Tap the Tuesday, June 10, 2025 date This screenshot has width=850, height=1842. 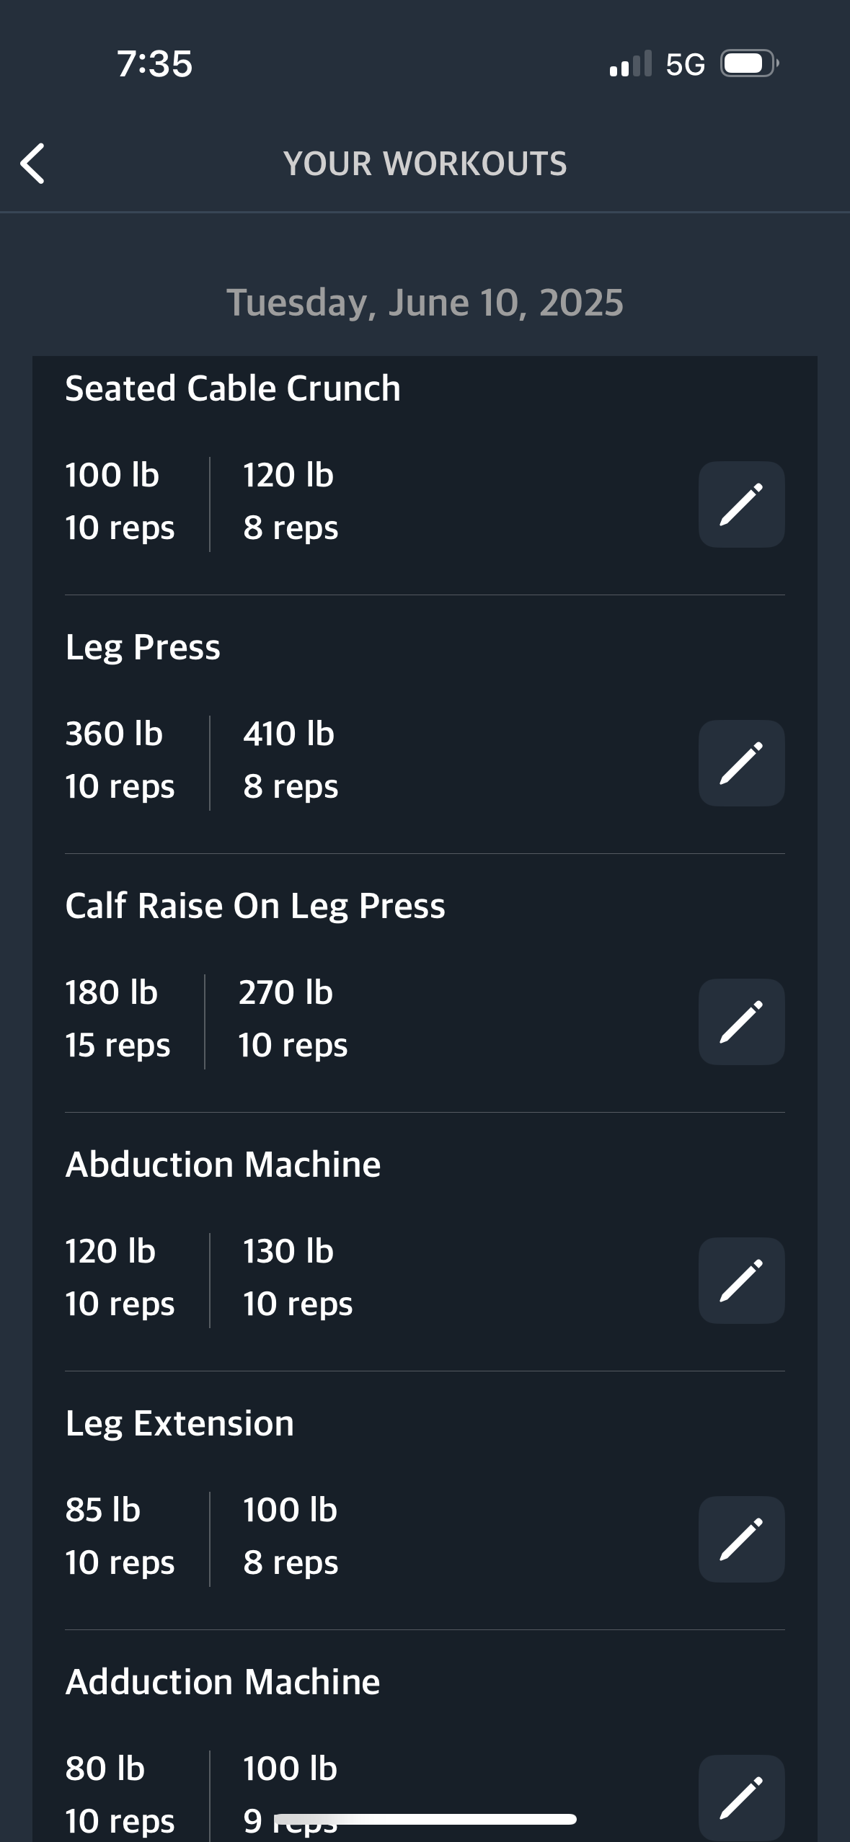[x=425, y=303]
